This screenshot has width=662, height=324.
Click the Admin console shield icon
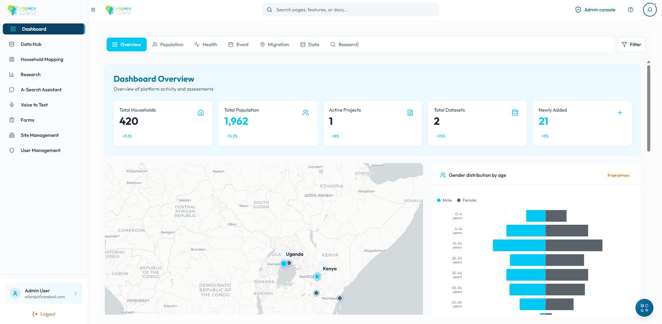pos(578,10)
